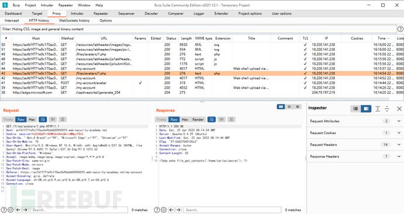Switch to the Comparer tab
Screen dimensions: 404x214
[x=176, y=13]
